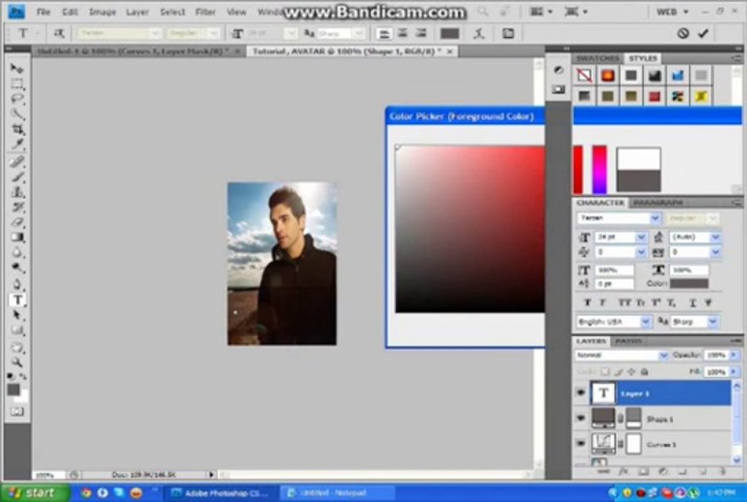Open Opacity slider arrow in Layers panel
Viewport: 747px width, 502px height.
(x=734, y=355)
